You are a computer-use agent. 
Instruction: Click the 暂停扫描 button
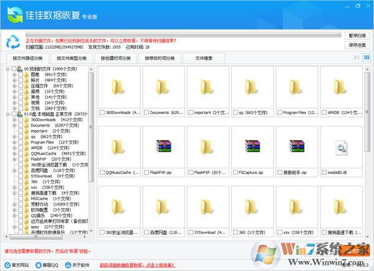click(x=357, y=36)
